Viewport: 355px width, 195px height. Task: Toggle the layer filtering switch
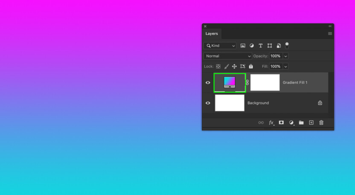[287, 45]
